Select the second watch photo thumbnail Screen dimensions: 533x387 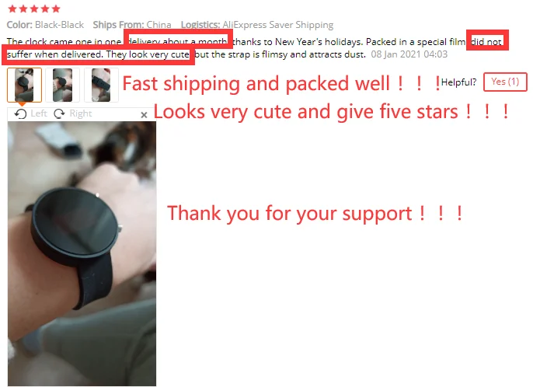(x=62, y=85)
